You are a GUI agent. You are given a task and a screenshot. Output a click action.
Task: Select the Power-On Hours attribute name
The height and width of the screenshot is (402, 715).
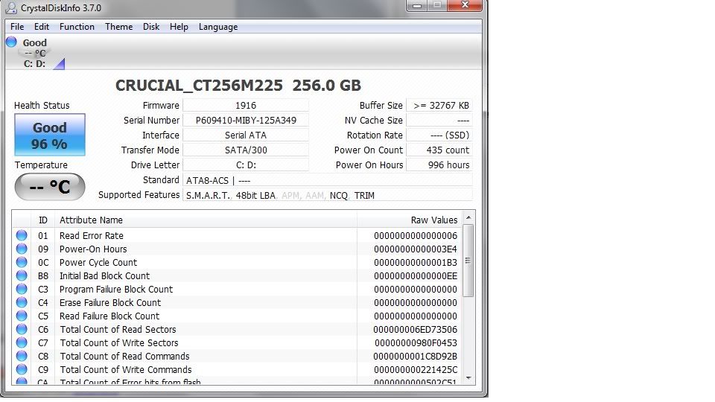[93, 249]
